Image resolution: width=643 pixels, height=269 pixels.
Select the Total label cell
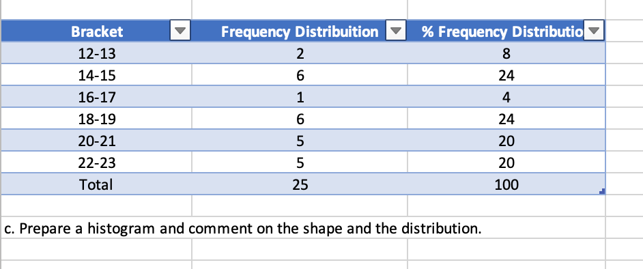[96, 184]
